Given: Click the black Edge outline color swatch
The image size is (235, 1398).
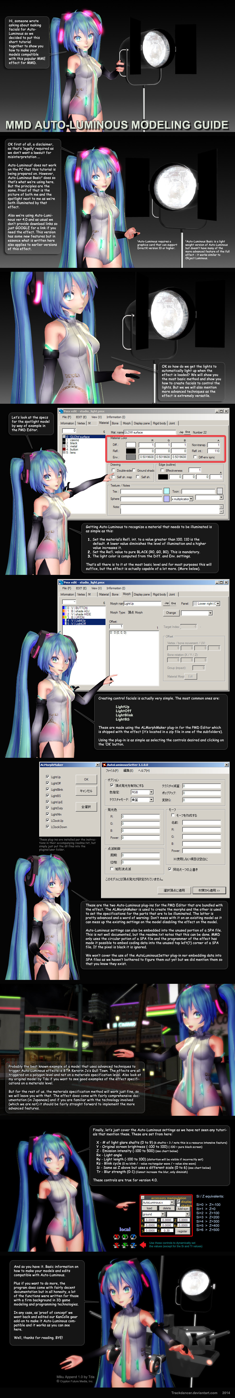Looking at the screenshot, I should 163,477.
